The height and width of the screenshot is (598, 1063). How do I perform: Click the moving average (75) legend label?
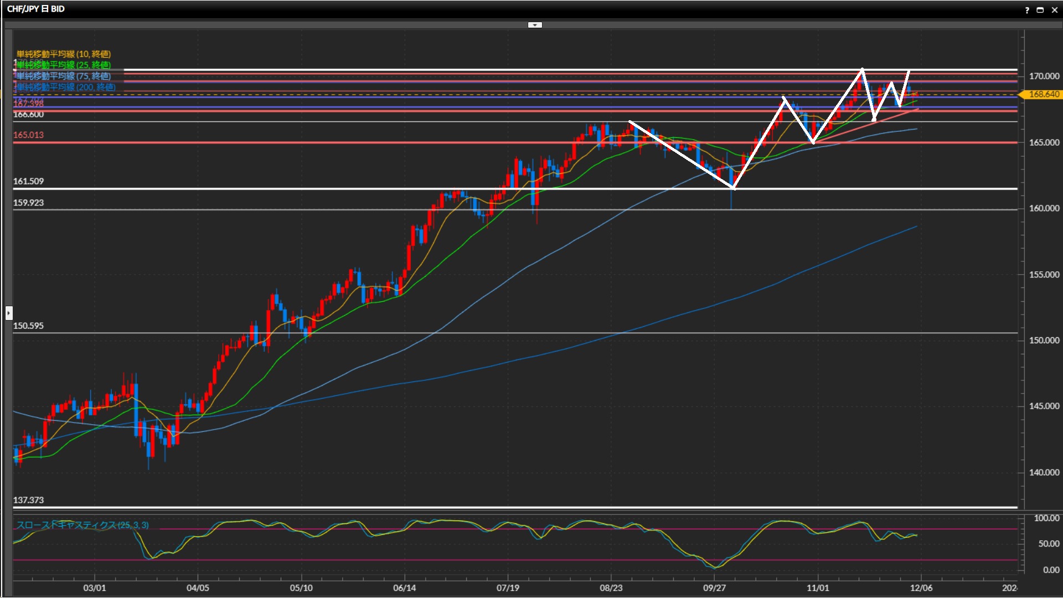point(64,76)
